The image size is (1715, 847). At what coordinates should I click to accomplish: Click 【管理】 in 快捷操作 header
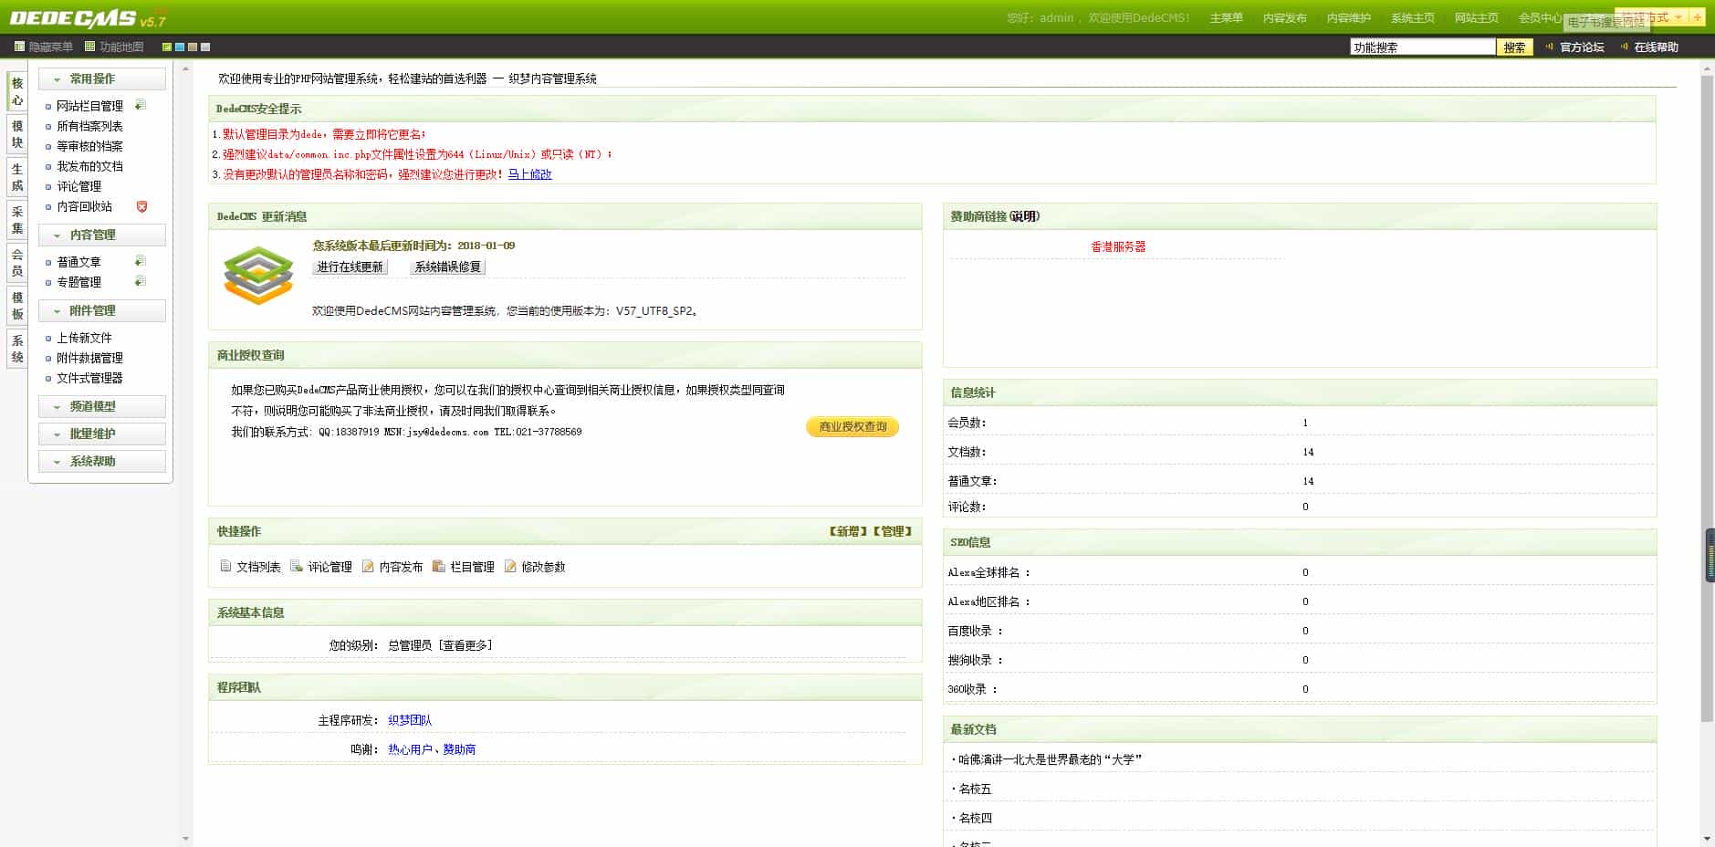click(892, 531)
